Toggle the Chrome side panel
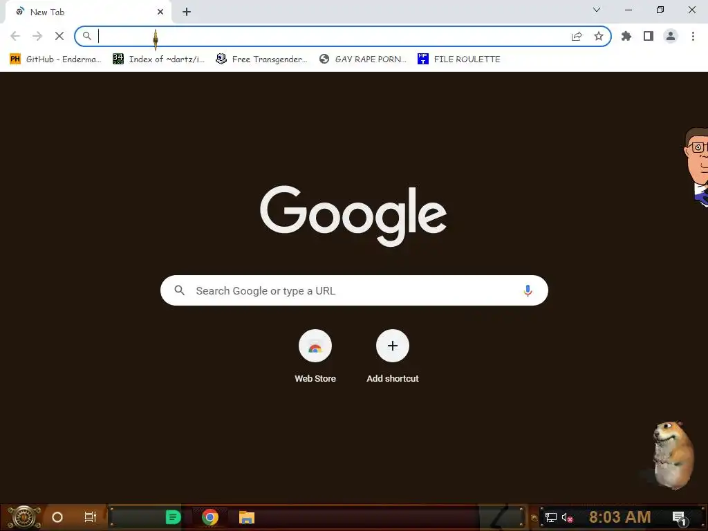Image resolution: width=708 pixels, height=531 pixels. (649, 36)
